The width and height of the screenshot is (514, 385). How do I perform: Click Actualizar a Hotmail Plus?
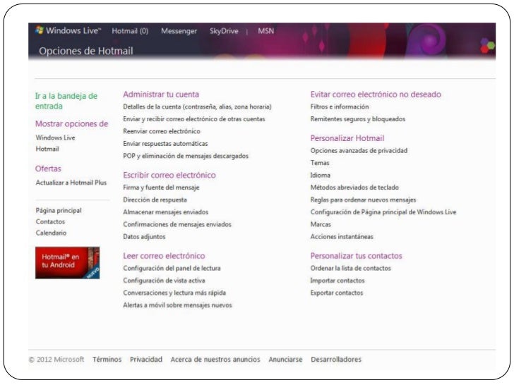(x=71, y=183)
